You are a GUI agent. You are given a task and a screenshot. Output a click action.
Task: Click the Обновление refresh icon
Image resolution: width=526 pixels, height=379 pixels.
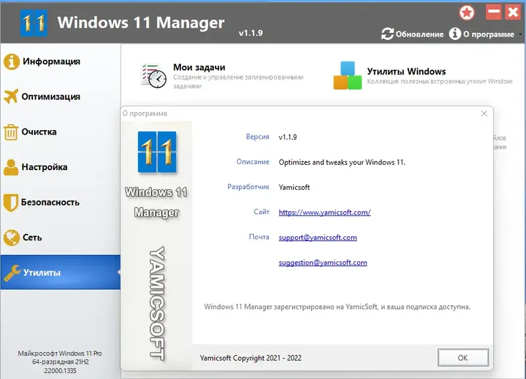[387, 33]
